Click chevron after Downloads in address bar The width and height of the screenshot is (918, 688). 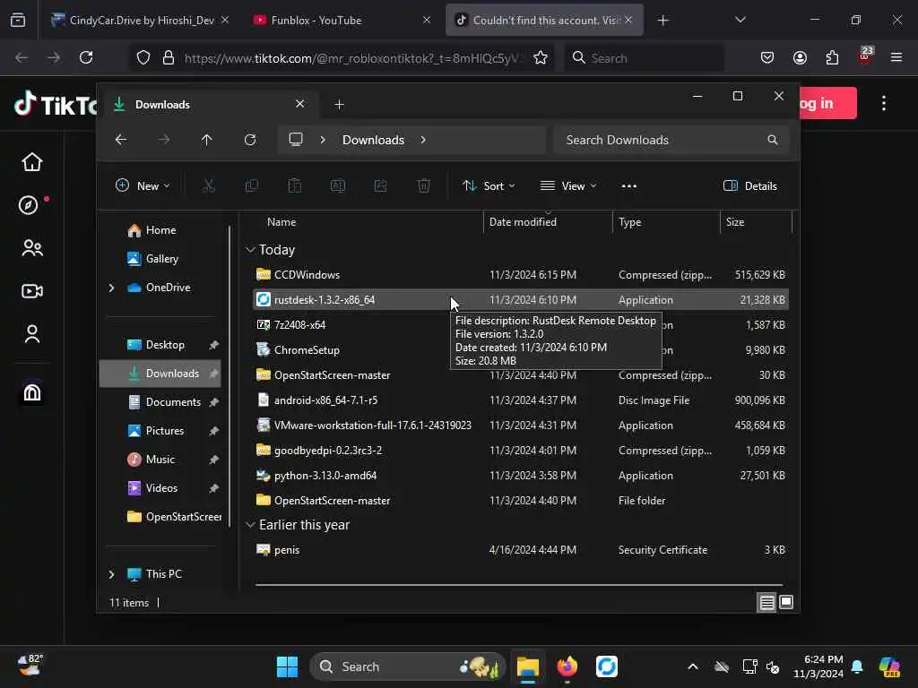tap(423, 140)
